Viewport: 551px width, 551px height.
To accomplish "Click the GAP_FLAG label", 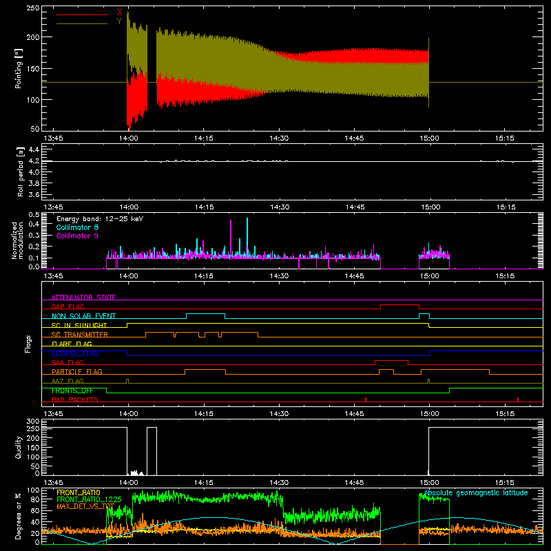I will click(67, 306).
